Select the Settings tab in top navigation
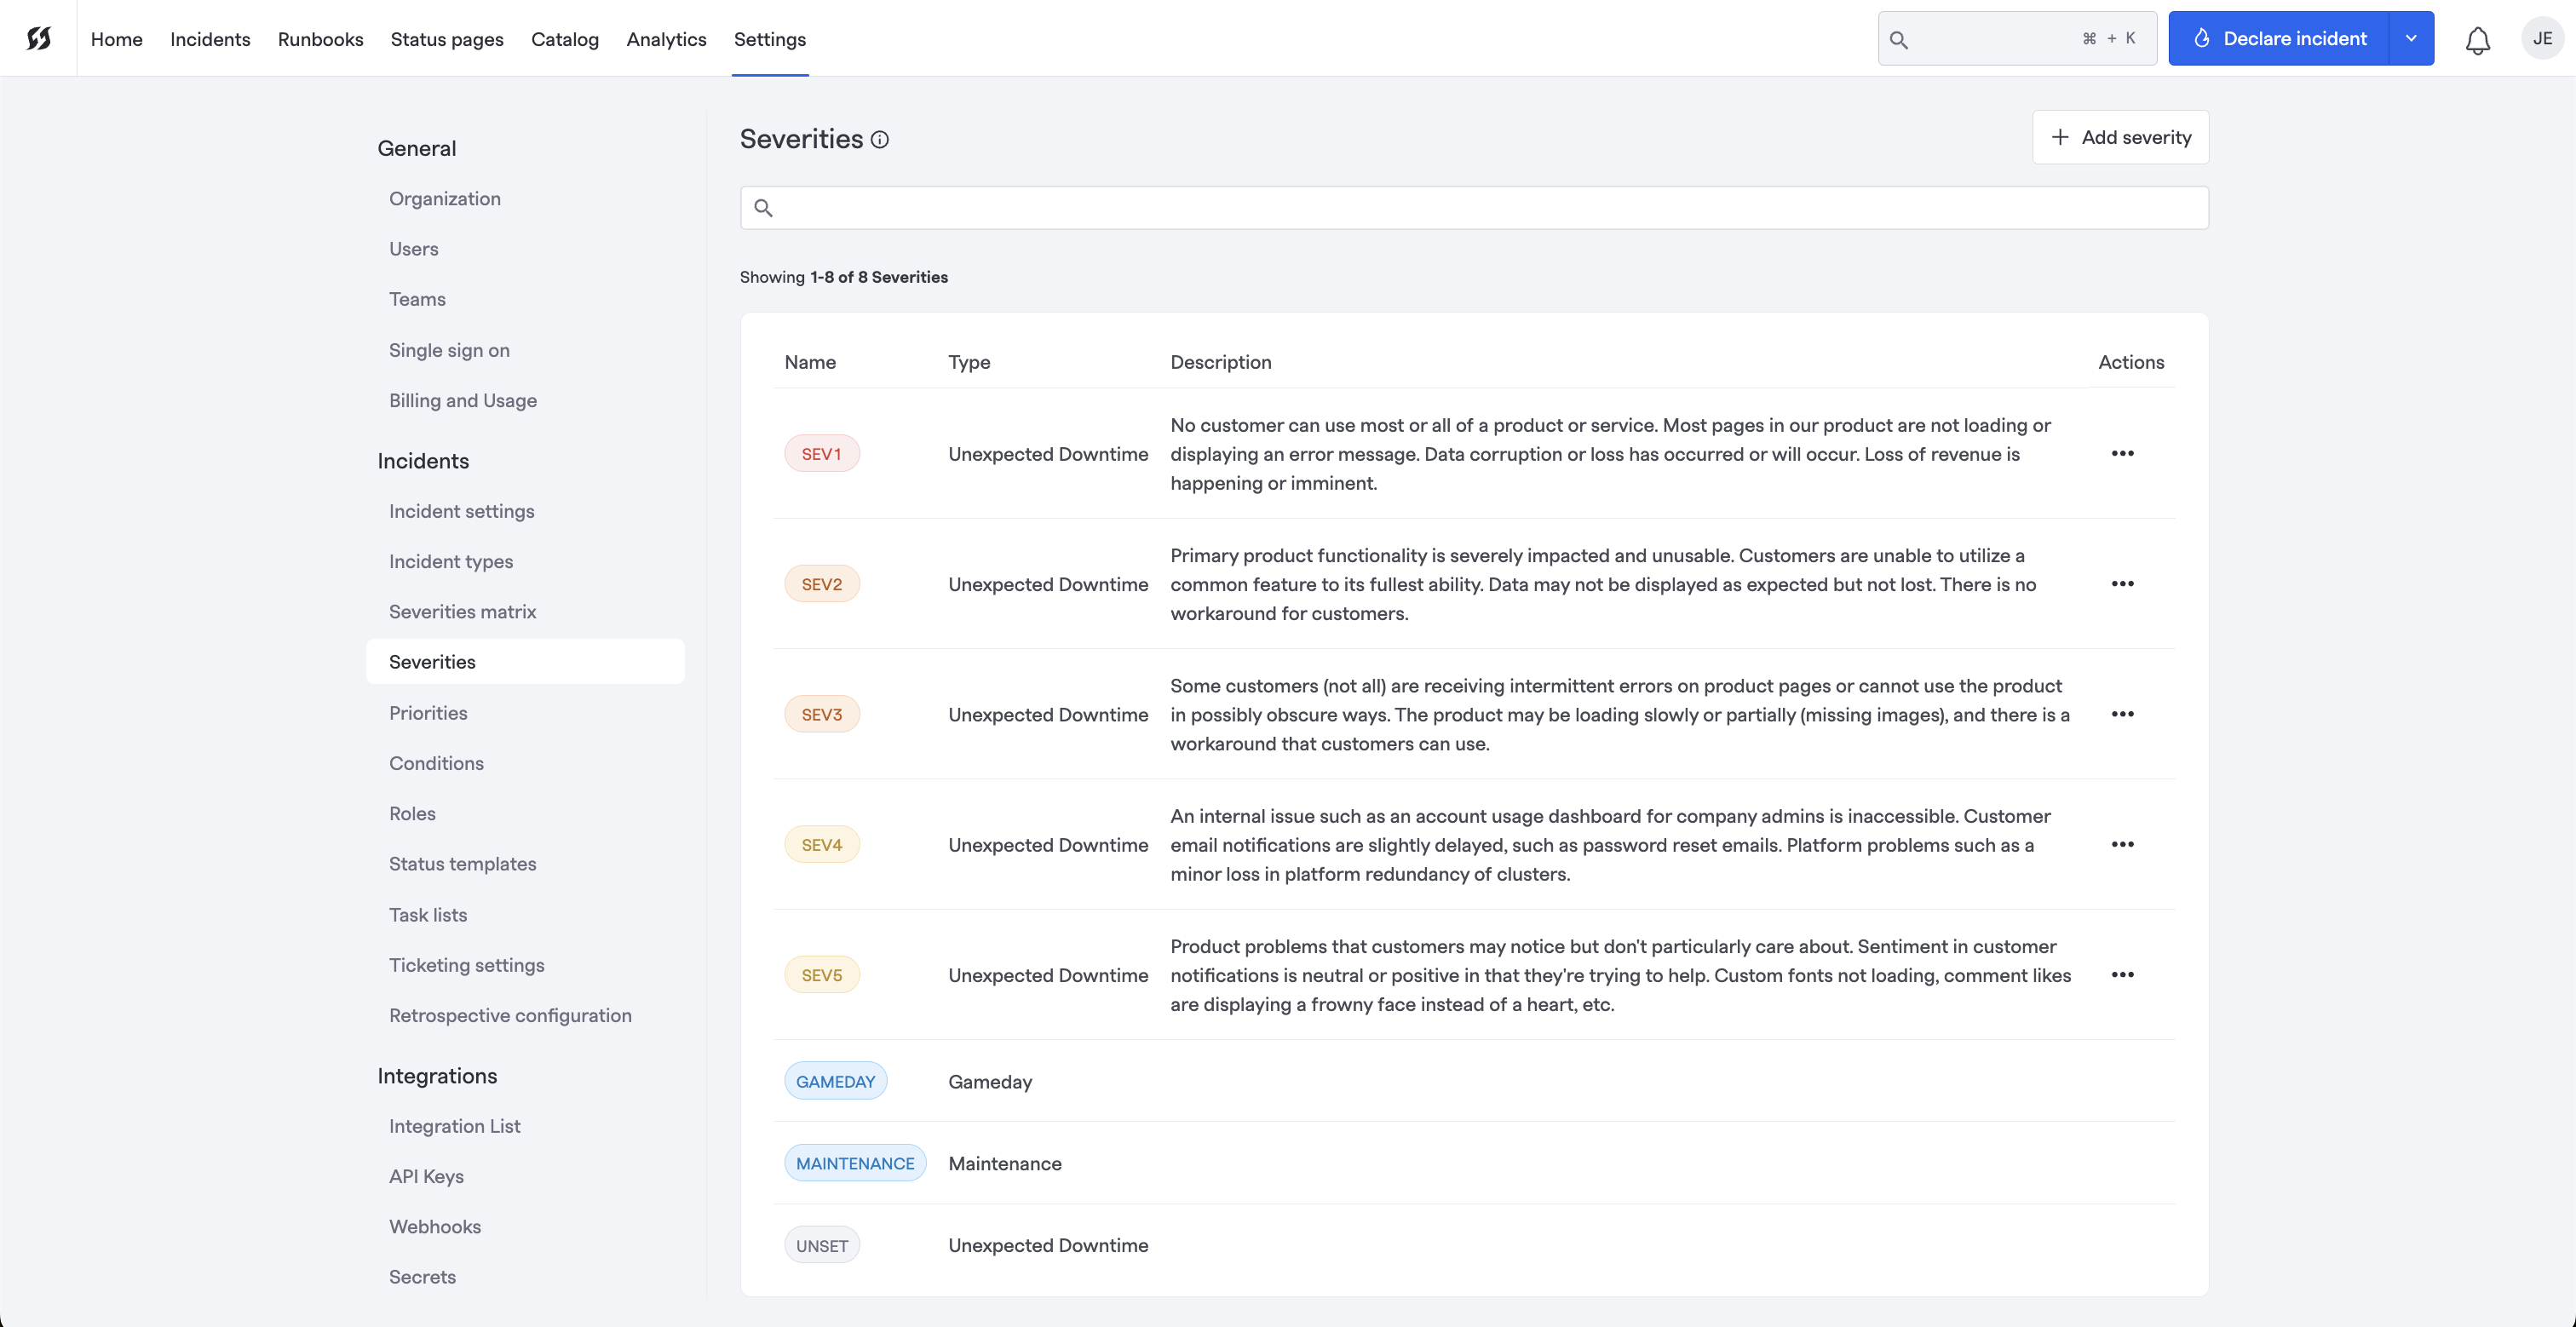2576x1327 pixels. 770,37
